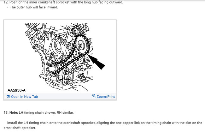Image resolution: width=205 pixels, height=139 pixels.
Task: Click the step number 12 marker
Action: [6, 2]
